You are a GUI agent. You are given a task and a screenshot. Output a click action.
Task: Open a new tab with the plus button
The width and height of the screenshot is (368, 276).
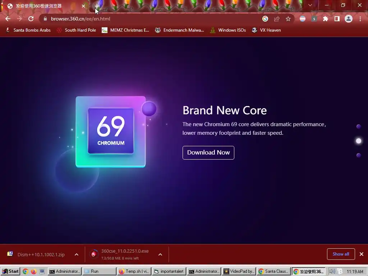[x=97, y=6]
